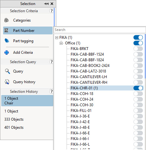Click the Query magnifier icon

coord(8,71)
